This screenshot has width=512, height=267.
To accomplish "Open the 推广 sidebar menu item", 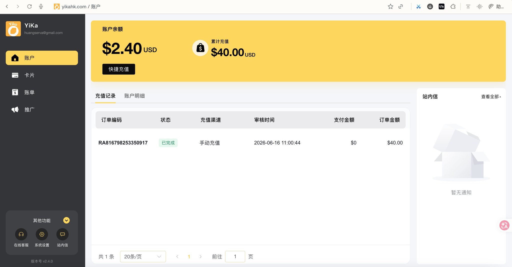I will click(42, 109).
